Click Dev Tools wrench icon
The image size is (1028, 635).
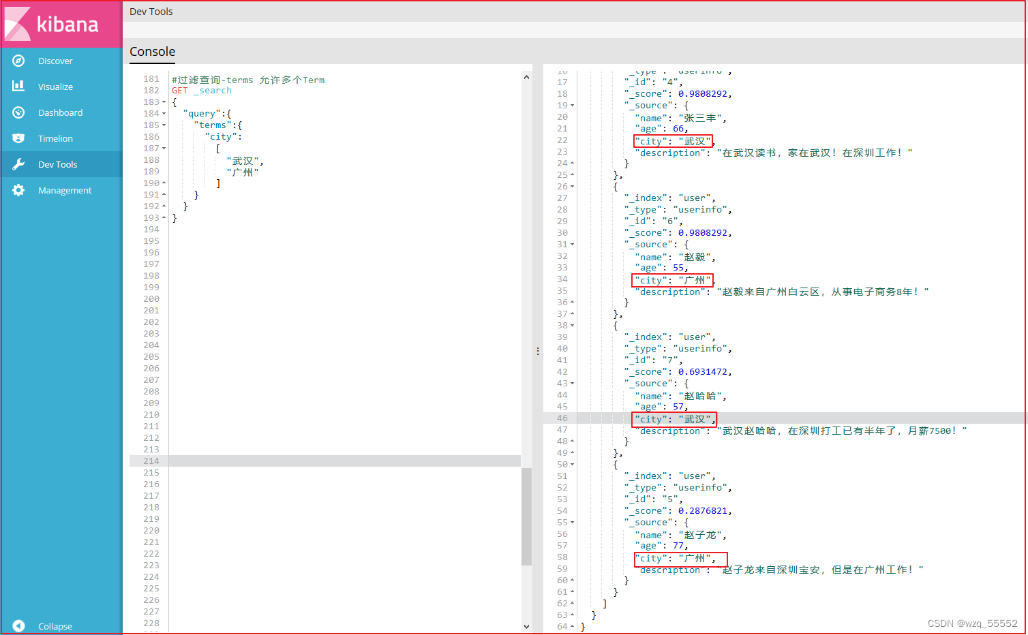[x=18, y=164]
